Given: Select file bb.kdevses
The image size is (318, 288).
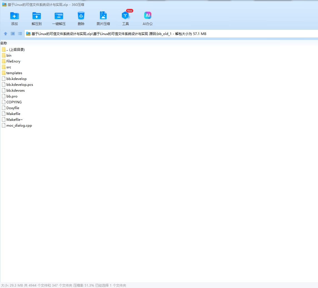Looking at the screenshot, I should [x=15, y=91].
